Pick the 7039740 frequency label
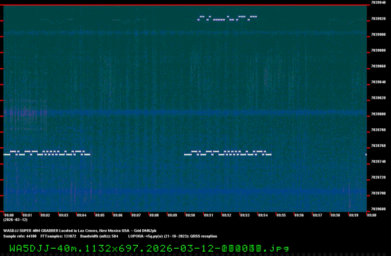The image size is (391, 256). pos(378,162)
